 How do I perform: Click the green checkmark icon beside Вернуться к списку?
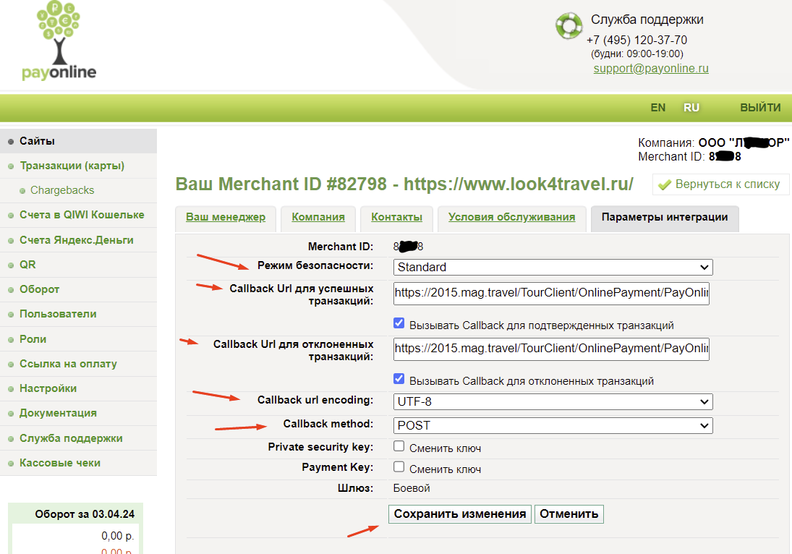pos(665,185)
